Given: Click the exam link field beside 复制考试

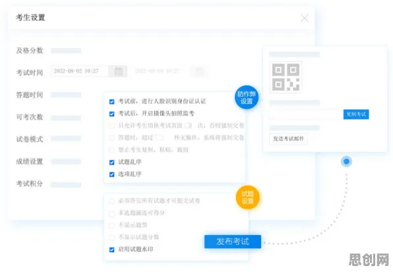Looking at the screenshot, I should coord(306,115).
